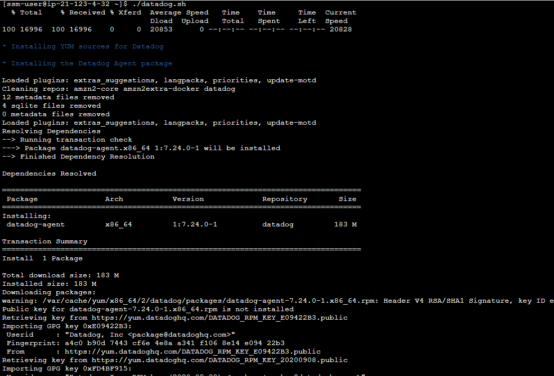Click the '4 sqlite files removed' line
Image resolution: width=554 pixels, height=376 pixels.
click(51, 106)
